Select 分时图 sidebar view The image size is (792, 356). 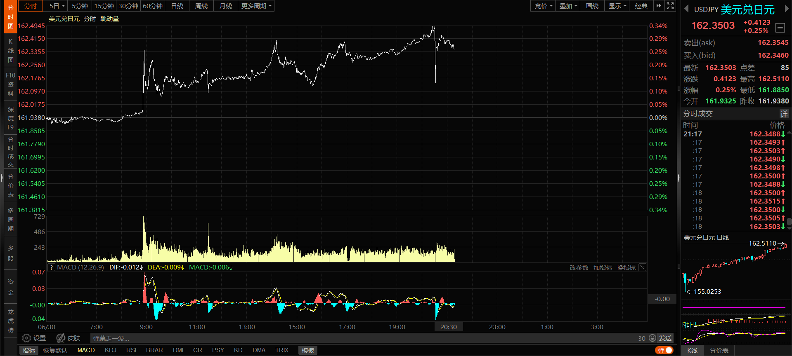tap(10, 16)
